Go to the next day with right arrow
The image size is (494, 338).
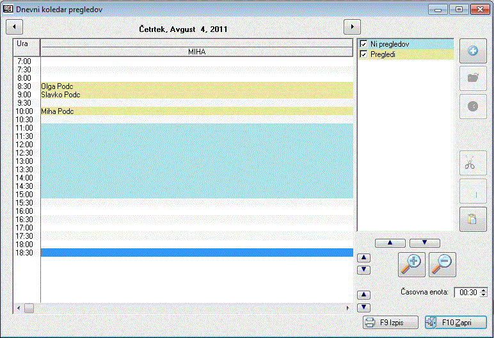tap(352, 27)
